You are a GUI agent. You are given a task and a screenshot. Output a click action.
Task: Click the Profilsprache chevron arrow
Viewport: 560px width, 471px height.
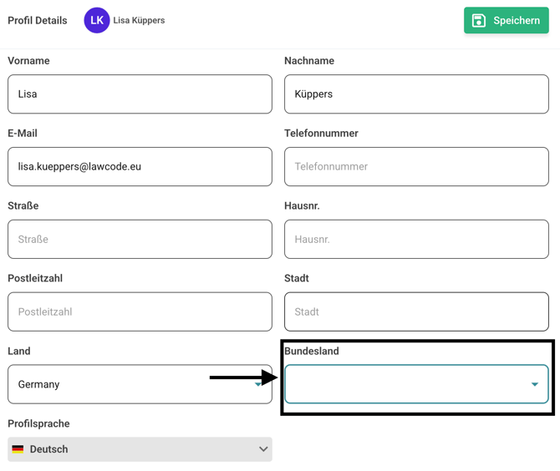click(x=262, y=449)
